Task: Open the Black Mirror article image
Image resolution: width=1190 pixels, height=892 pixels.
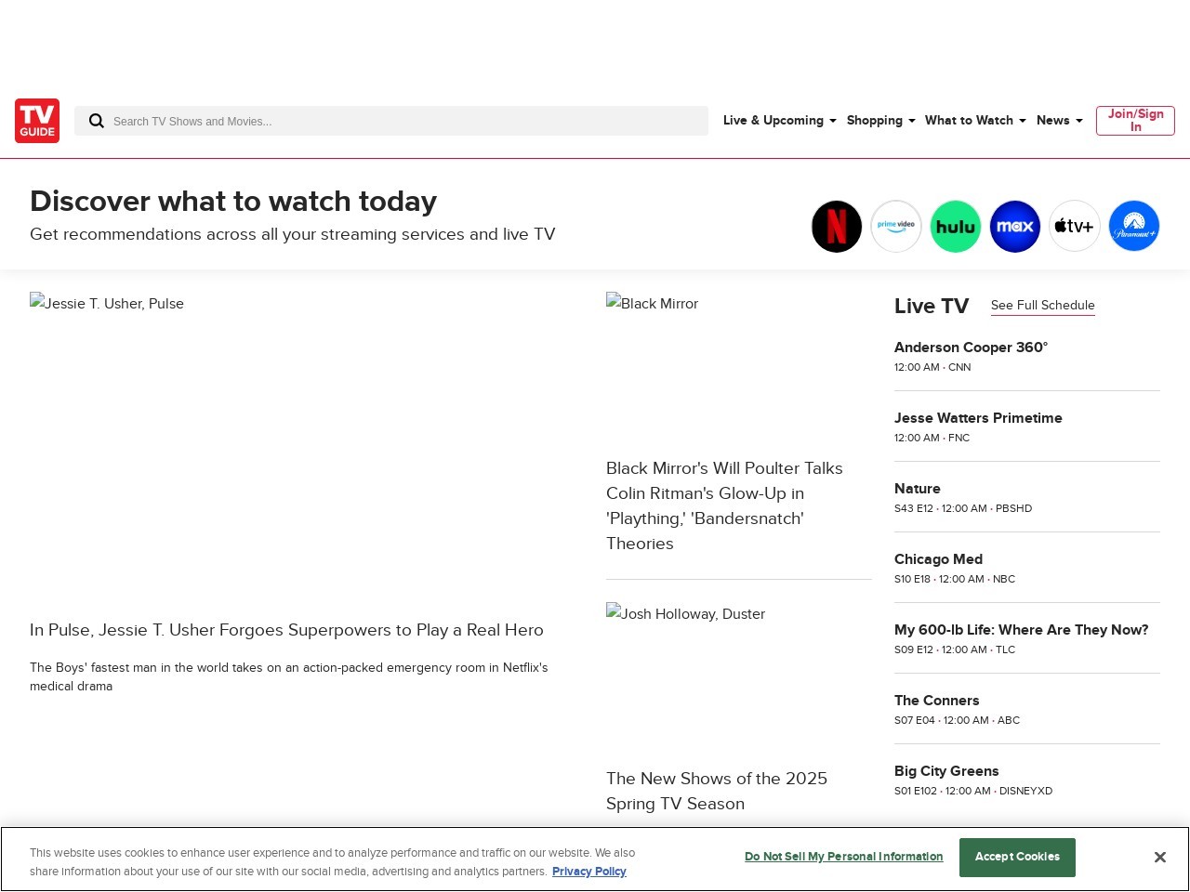Action: click(x=739, y=366)
